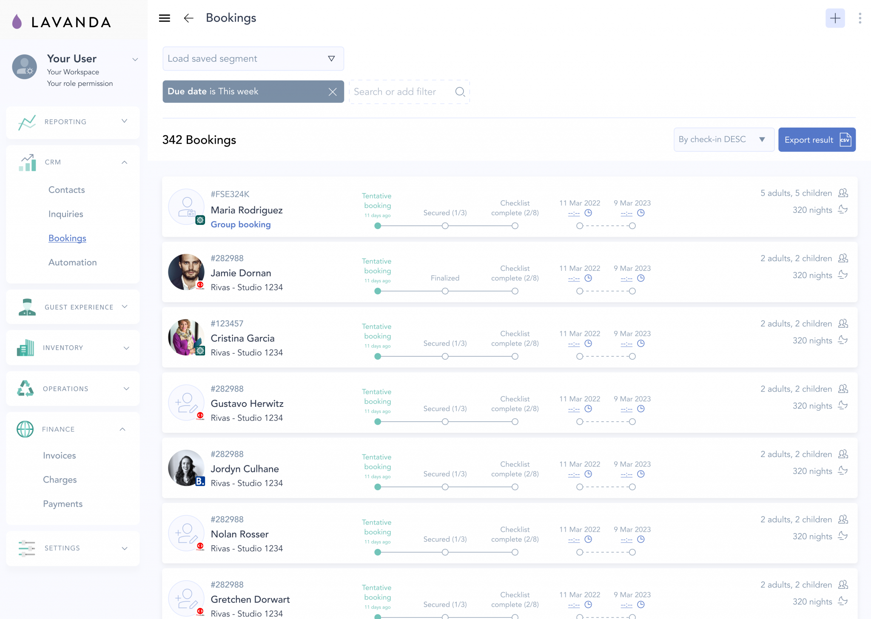Remove the Due date is This week filter

[x=333, y=91]
